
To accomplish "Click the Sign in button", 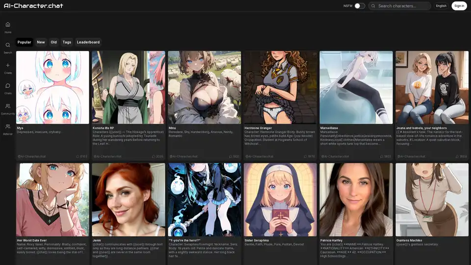I will [459, 6].
